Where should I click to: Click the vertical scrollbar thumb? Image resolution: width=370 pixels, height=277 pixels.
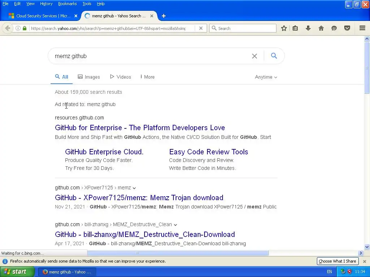pos(367,68)
